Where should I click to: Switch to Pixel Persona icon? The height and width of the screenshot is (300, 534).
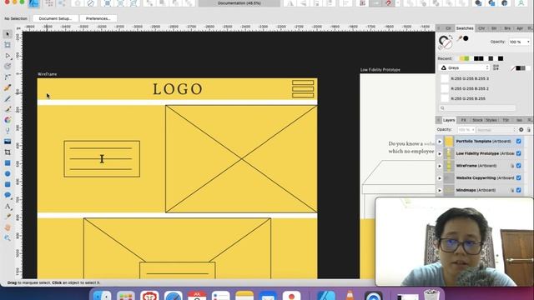click(49, 3)
